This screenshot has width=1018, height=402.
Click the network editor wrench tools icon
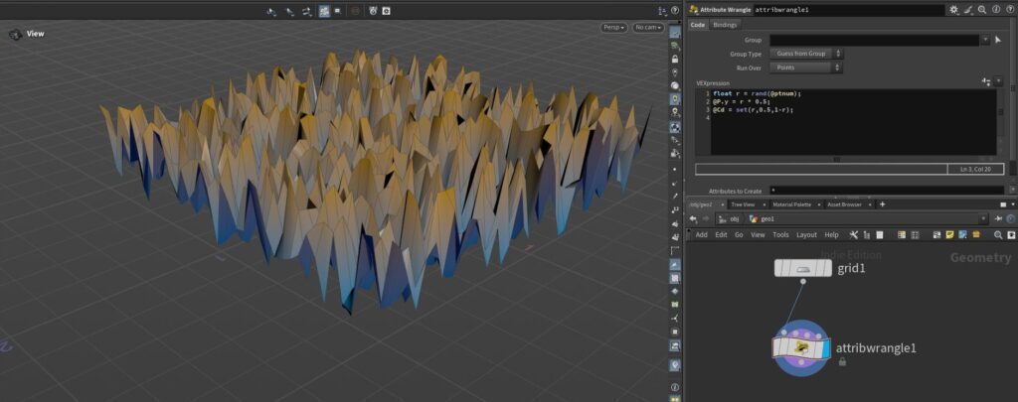pos(853,235)
